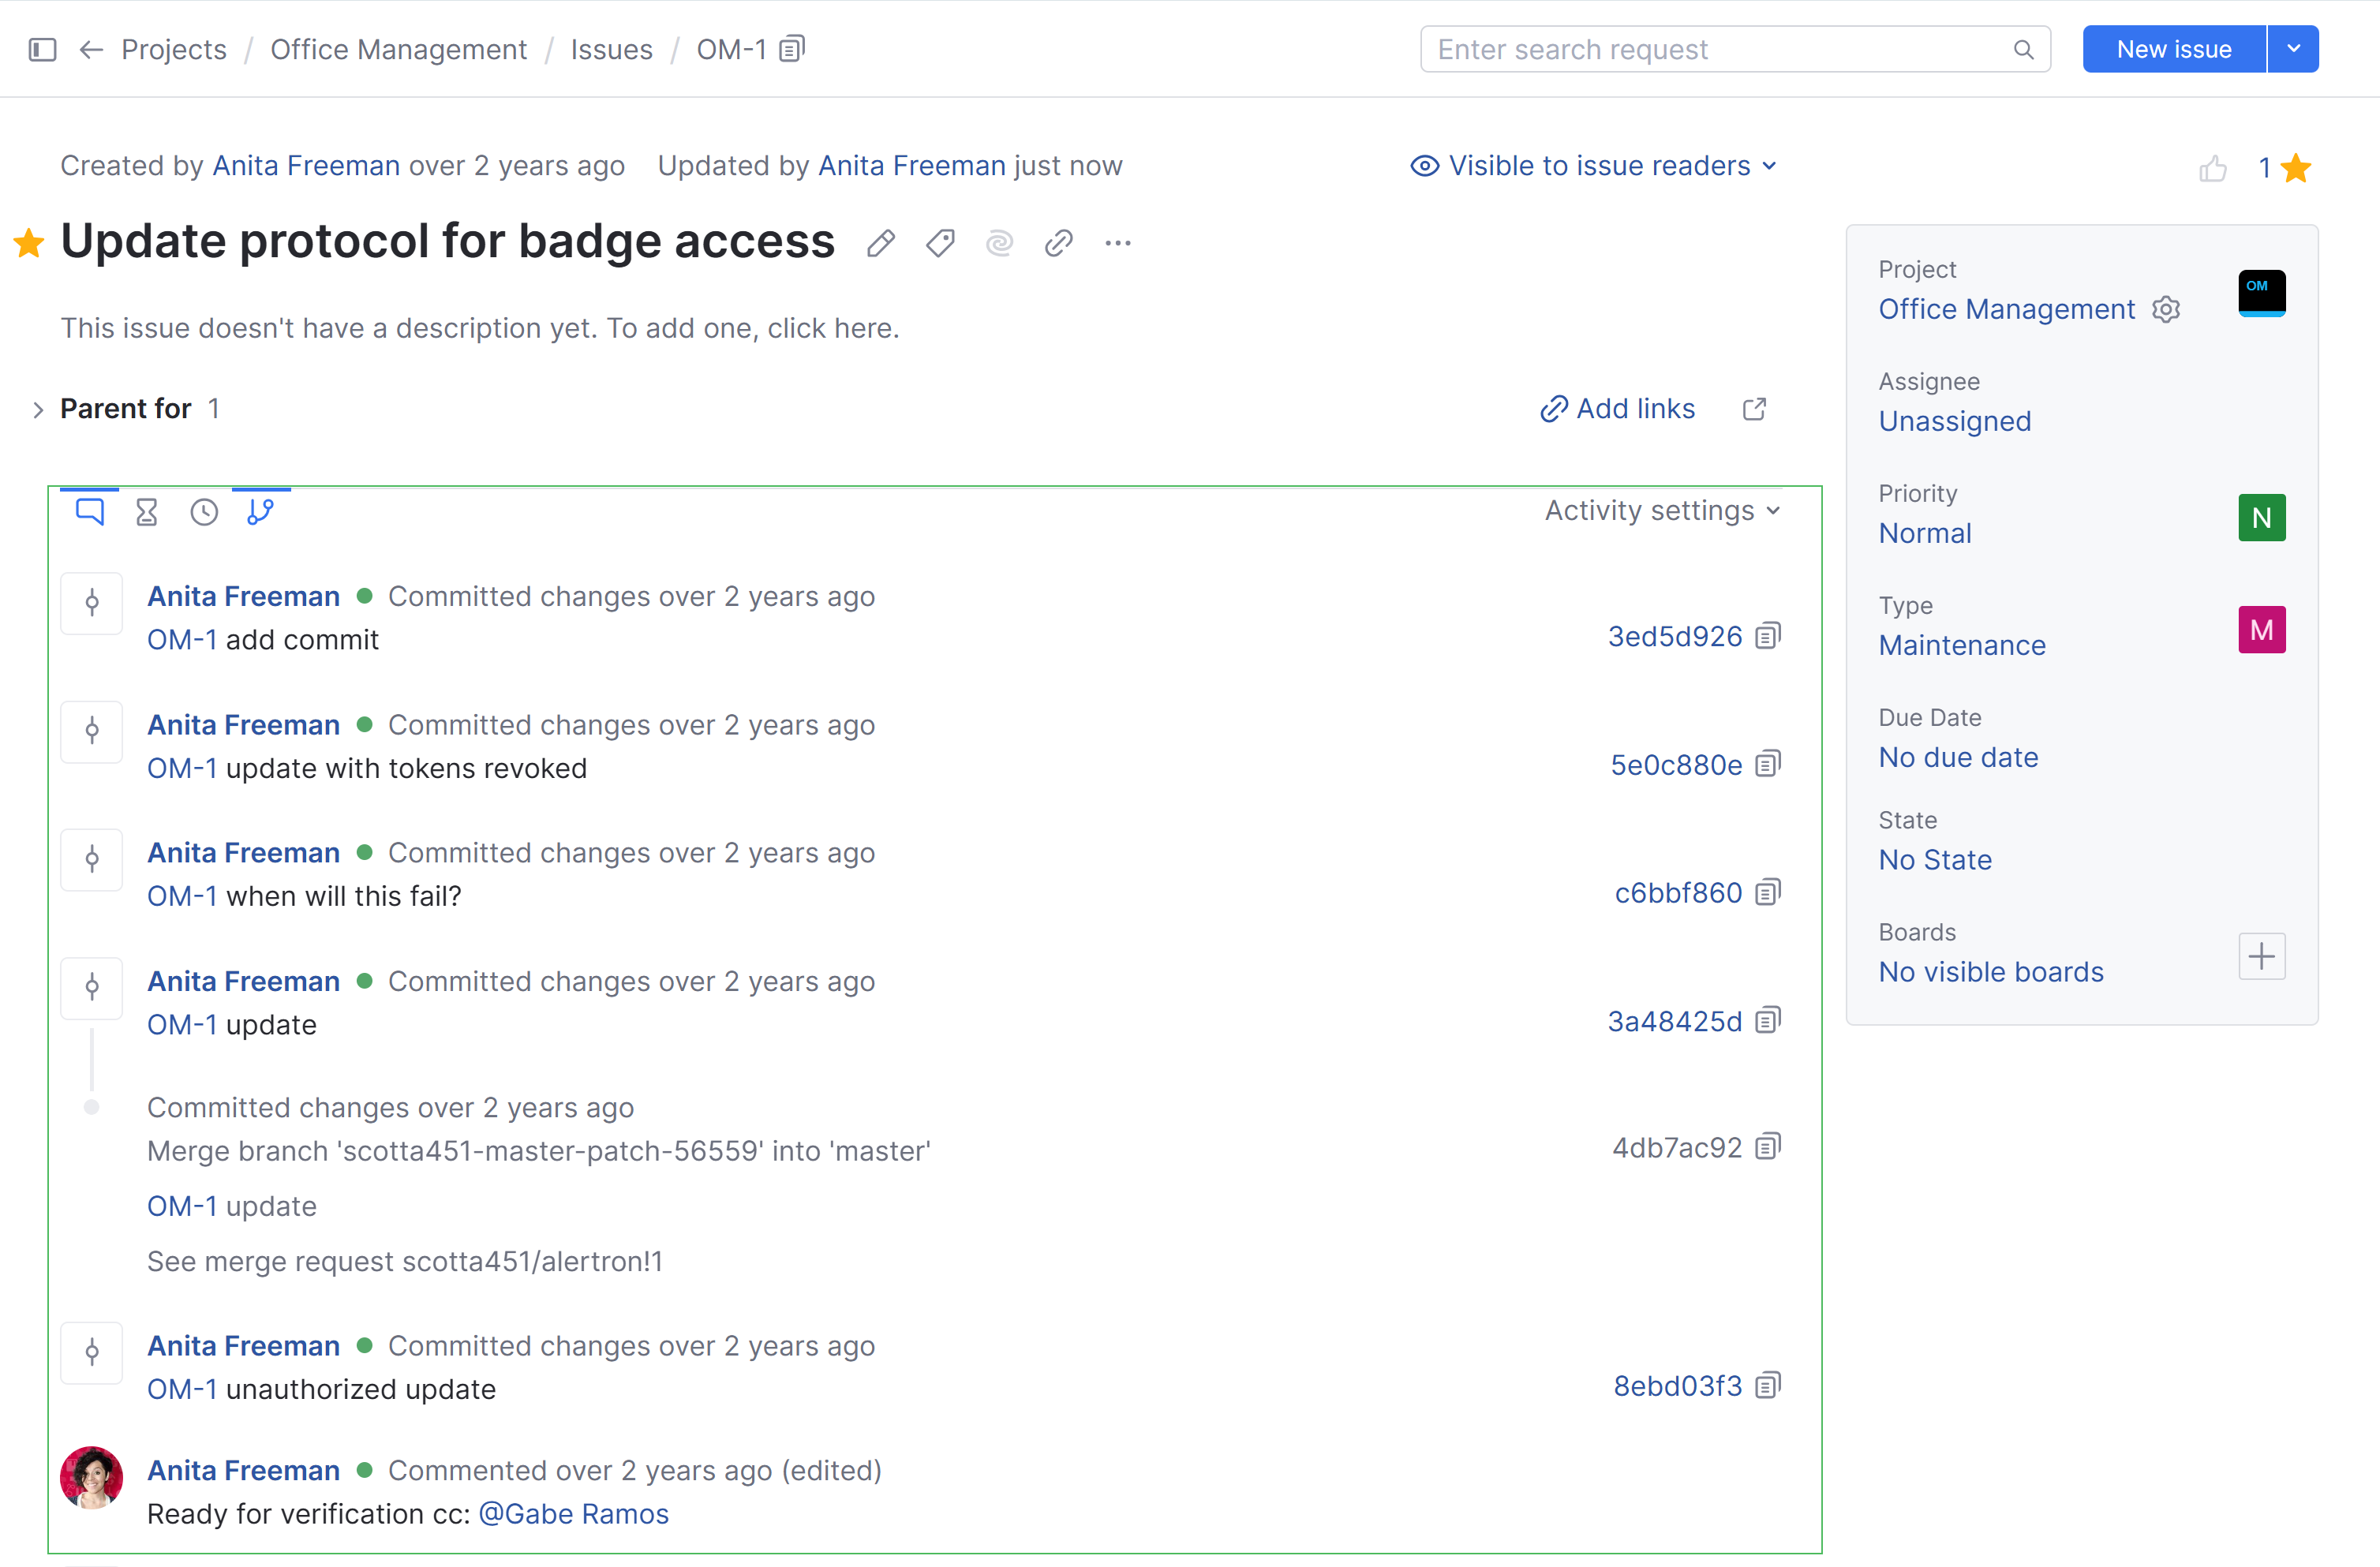Click the magenta Maintenance type badge

coord(2261,630)
